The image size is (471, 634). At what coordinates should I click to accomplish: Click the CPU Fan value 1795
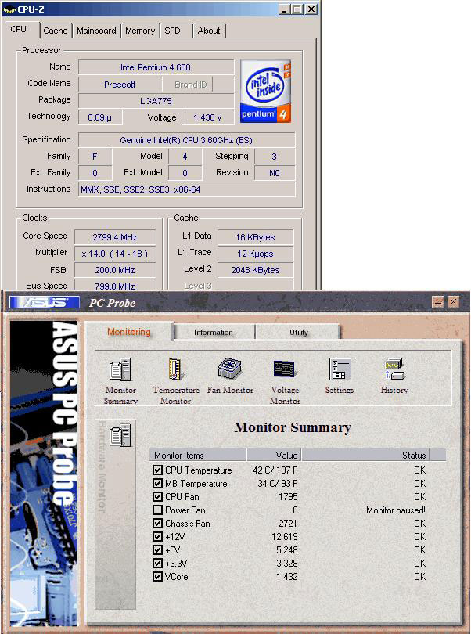[x=288, y=496]
